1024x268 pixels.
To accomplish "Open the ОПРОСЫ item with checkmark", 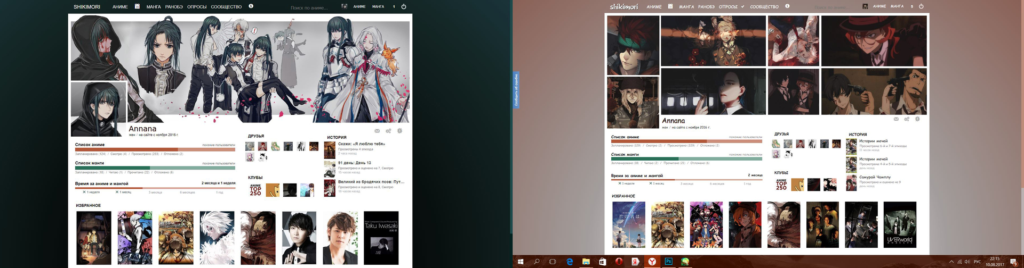I will coord(731,7).
